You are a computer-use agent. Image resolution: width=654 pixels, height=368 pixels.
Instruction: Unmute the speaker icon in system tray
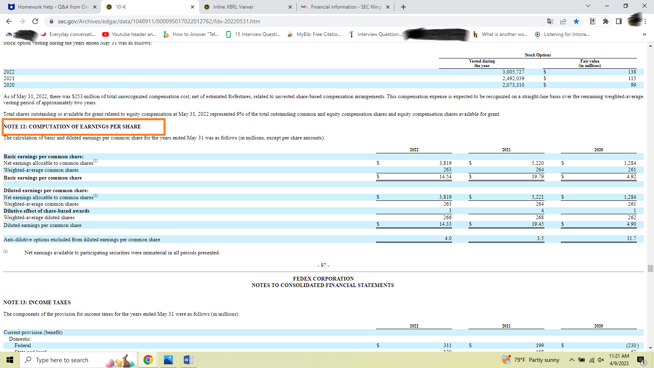[601, 360]
